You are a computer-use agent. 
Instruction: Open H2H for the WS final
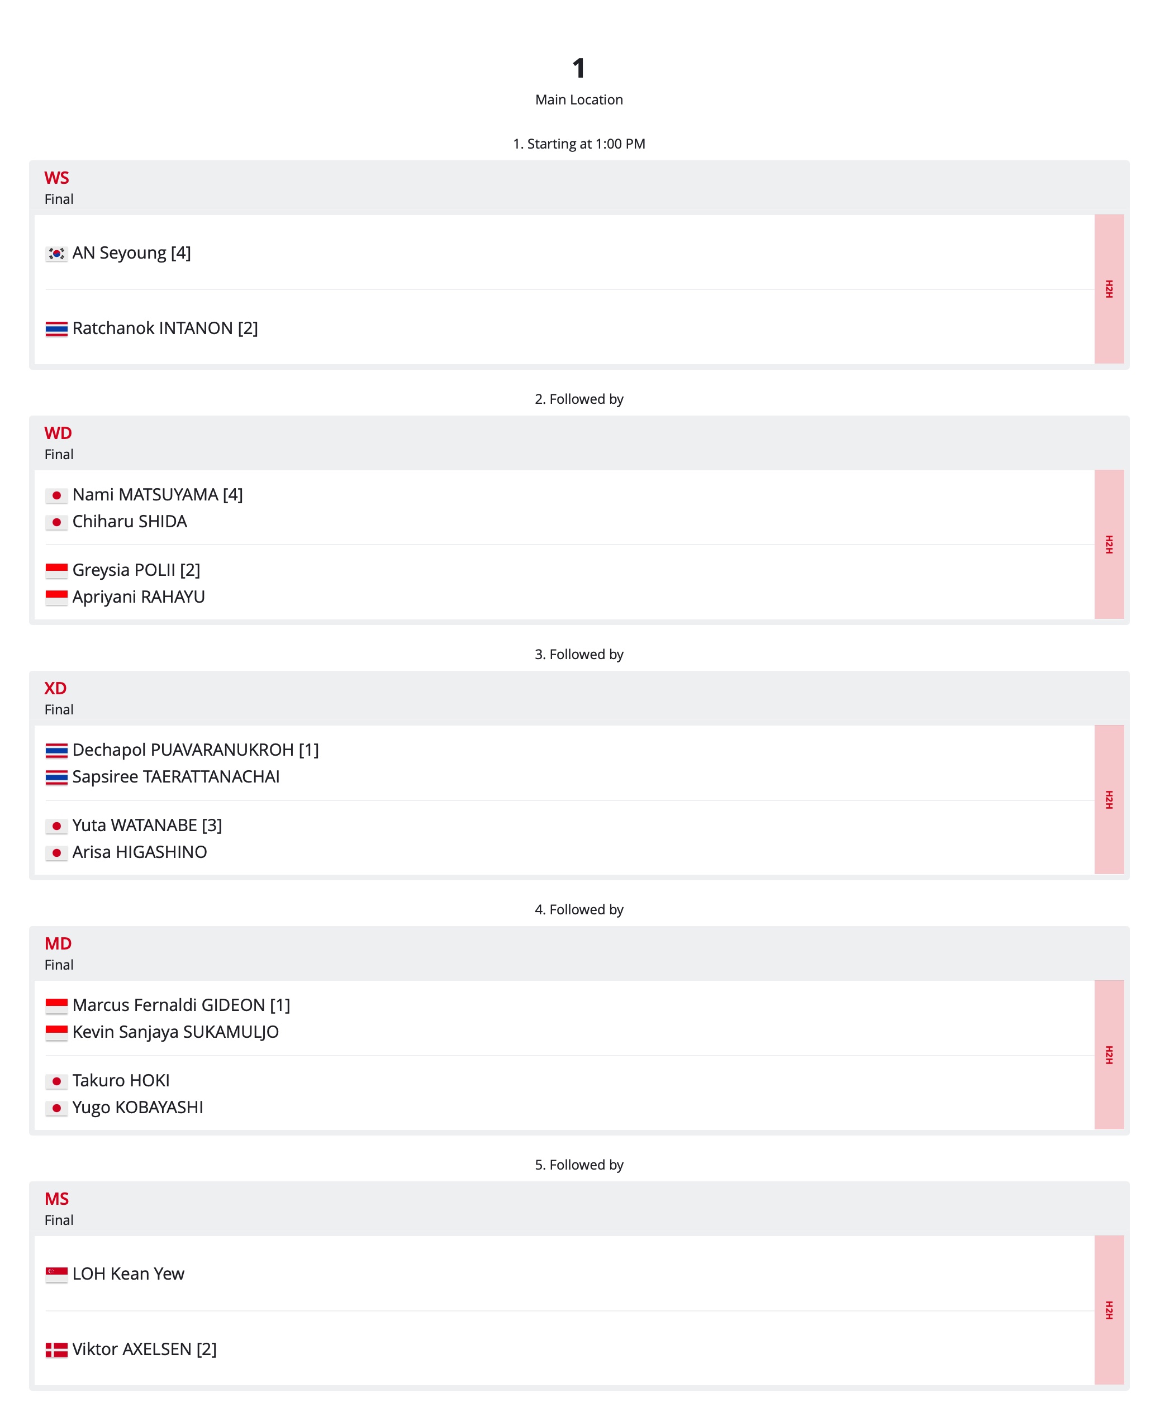[1109, 289]
